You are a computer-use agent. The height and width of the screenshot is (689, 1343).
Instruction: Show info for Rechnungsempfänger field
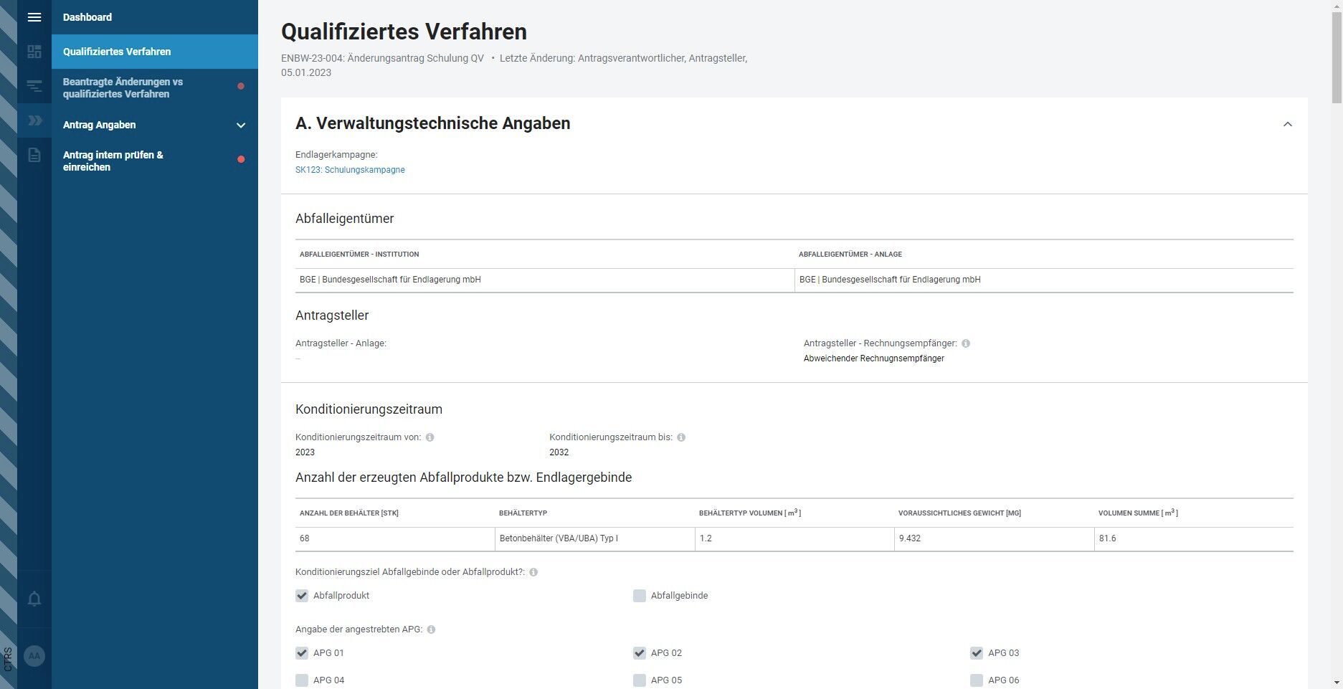click(966, 343)
